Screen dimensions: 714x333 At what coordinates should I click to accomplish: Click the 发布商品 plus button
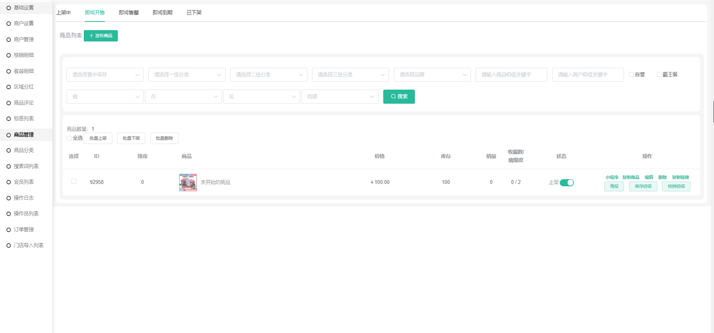101,36
